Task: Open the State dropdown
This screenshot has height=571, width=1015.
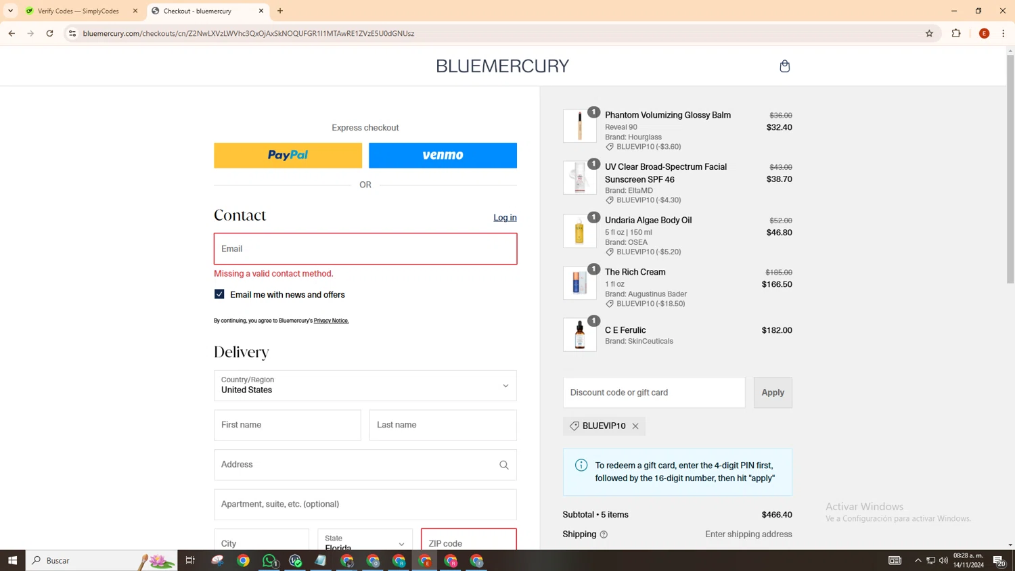Action: 365,540
